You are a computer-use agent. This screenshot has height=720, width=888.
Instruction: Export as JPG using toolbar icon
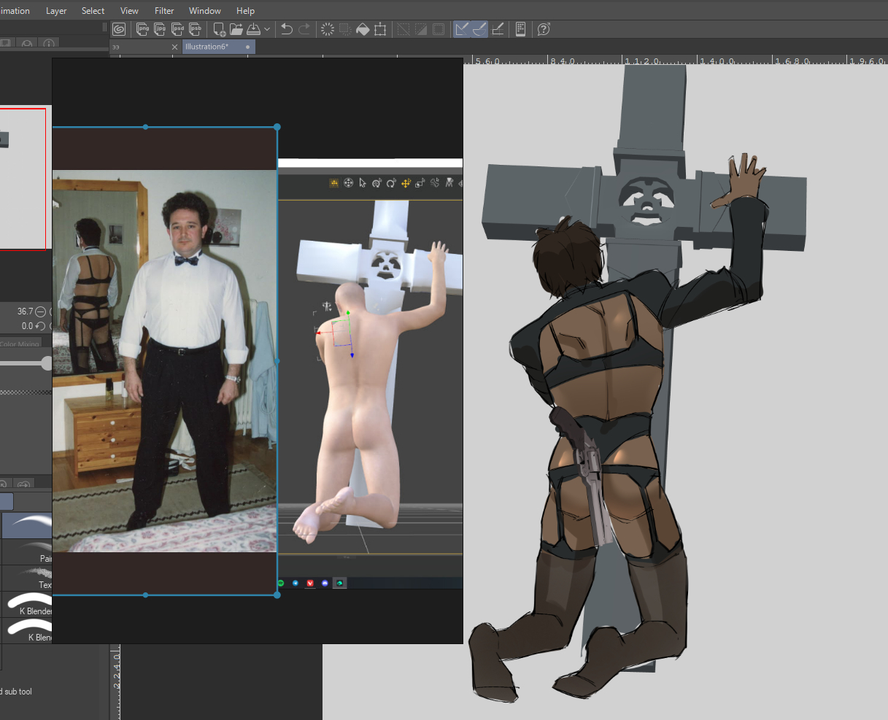[160, 29]
